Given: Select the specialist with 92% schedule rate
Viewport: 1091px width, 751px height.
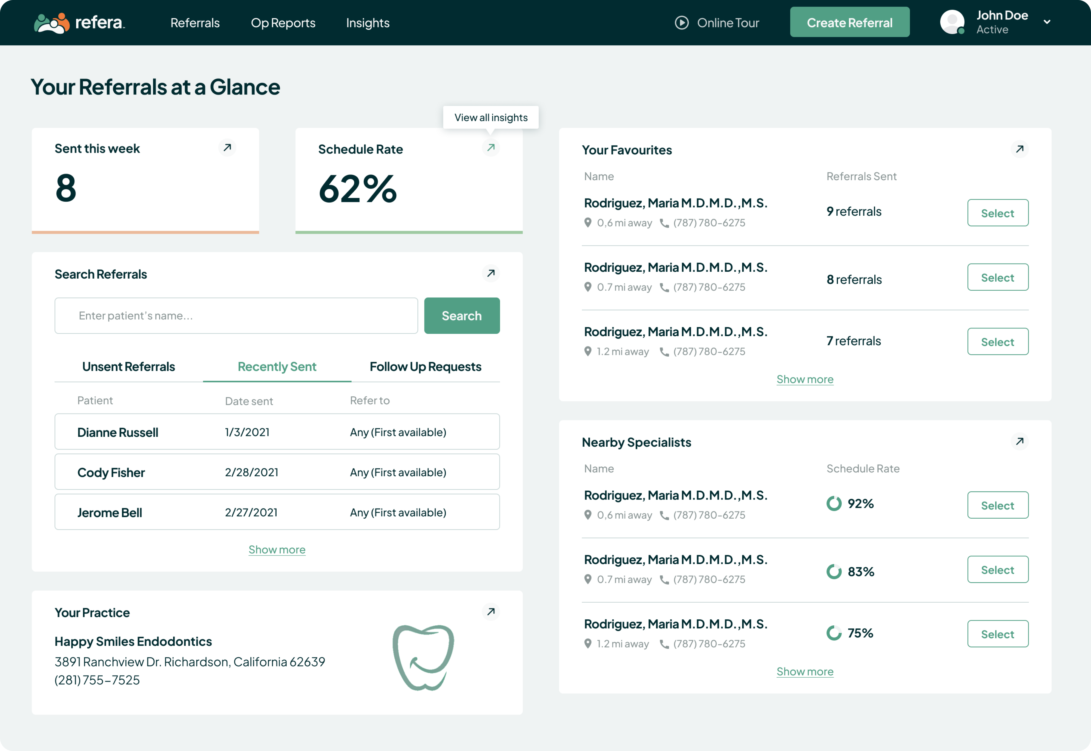Looking at the screenshot, I should coord(998,505).
